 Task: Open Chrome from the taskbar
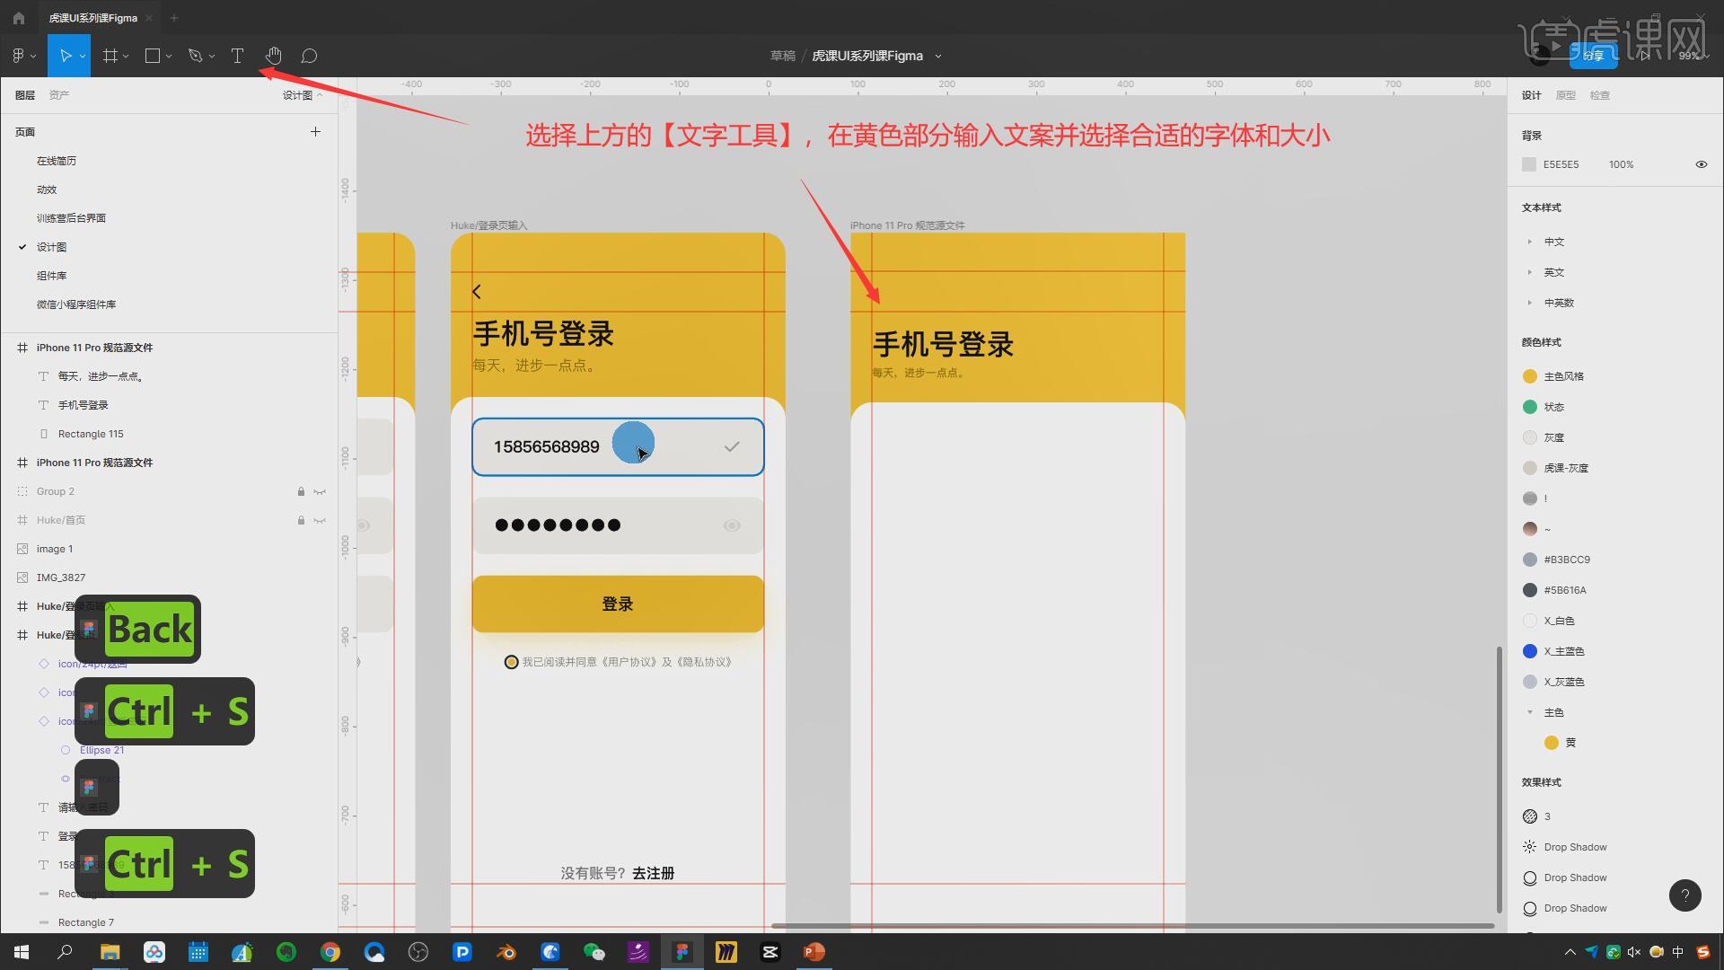pyautogui.click(x=330, y=952)
